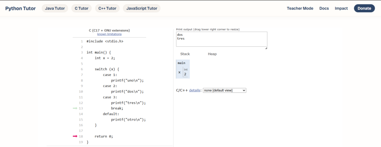Click the Stack heading
Screen dimensions: 381x147
pyautogui.click(x=185, y=54)
